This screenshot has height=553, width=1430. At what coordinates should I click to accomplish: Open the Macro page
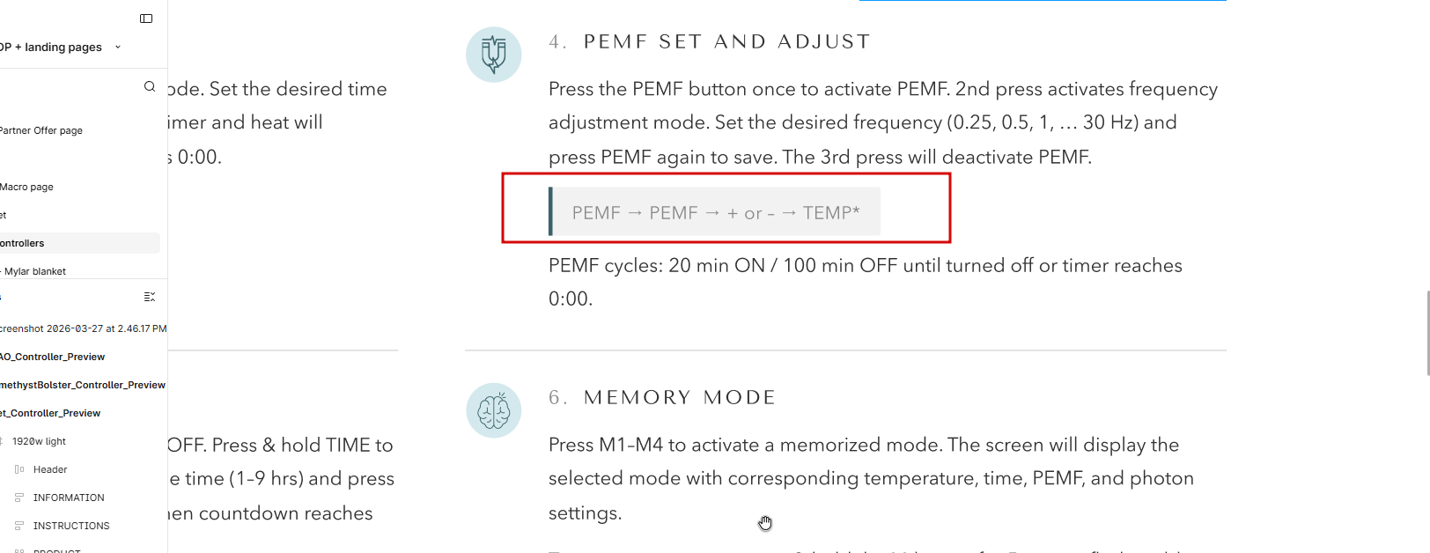(27, 187)
